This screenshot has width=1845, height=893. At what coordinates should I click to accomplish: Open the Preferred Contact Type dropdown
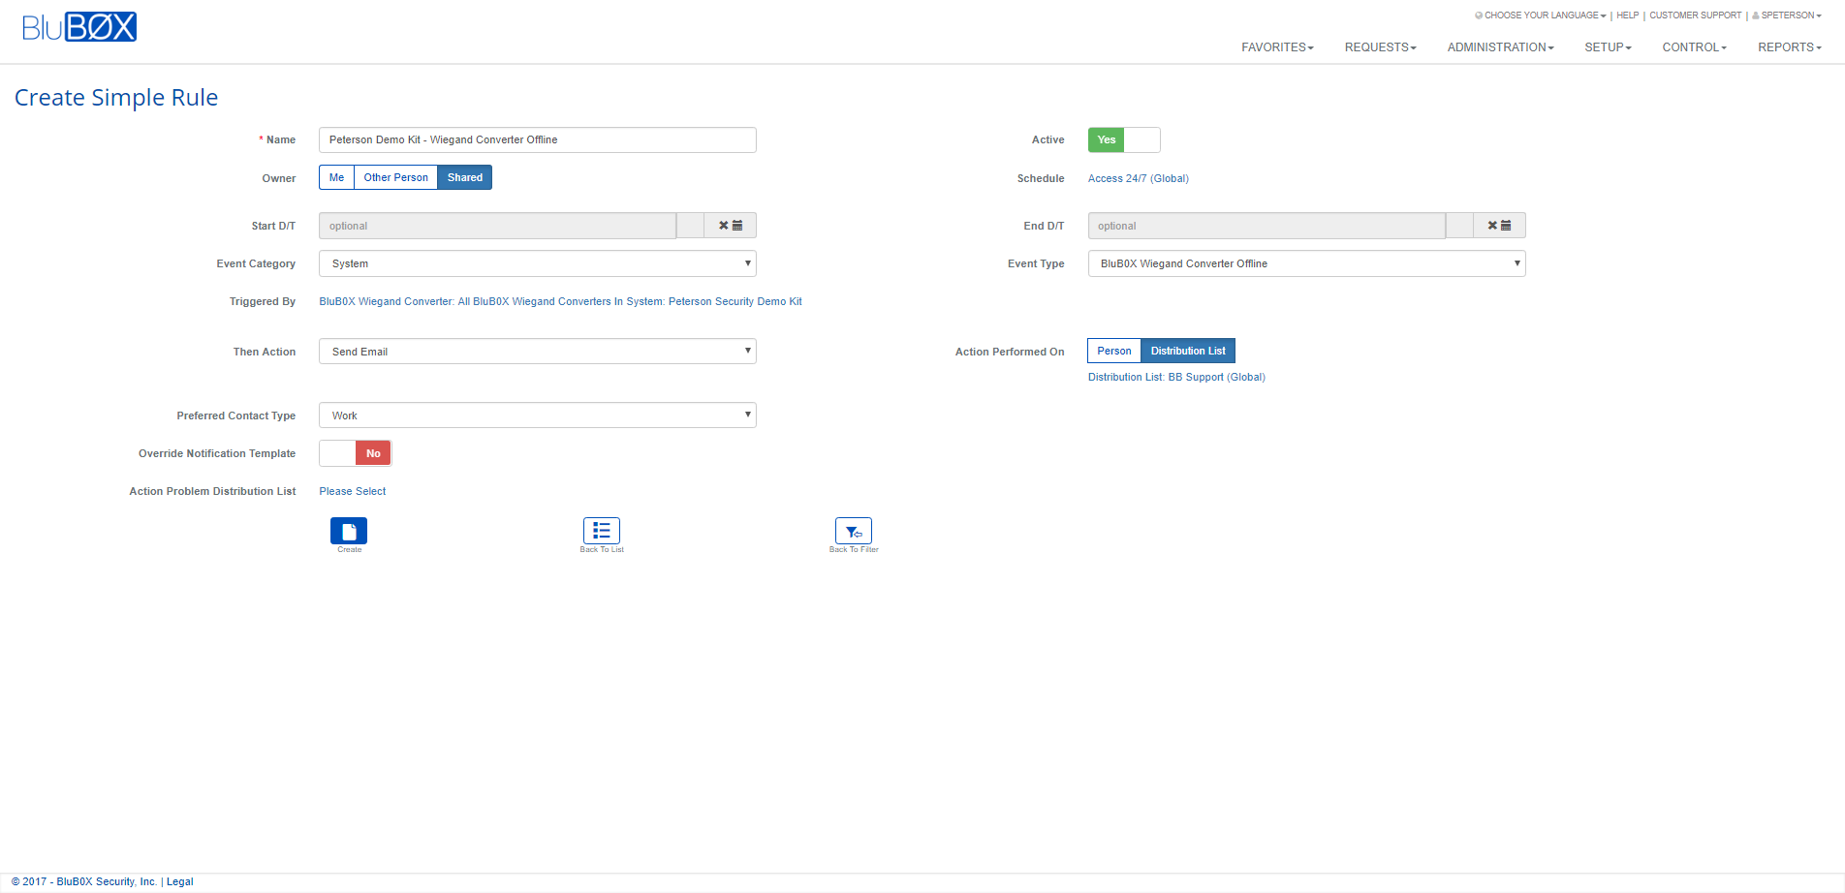click(537, 415)
